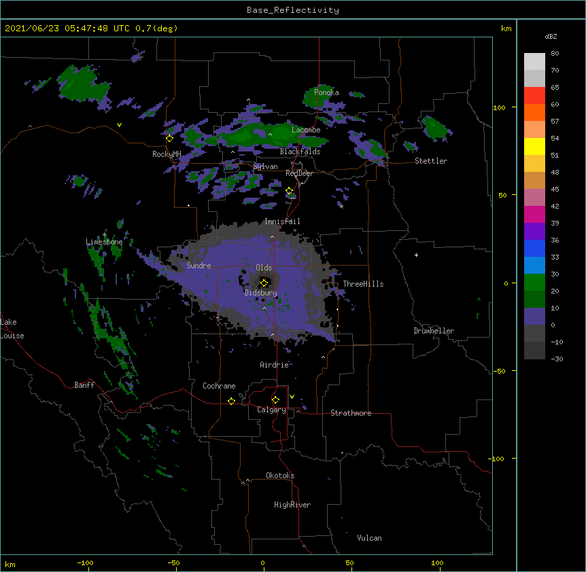The height and width of the screenshot is (572, 586).
Task: Pick the darkest gray -10 to -30 legend swatch
Action: 534,351
